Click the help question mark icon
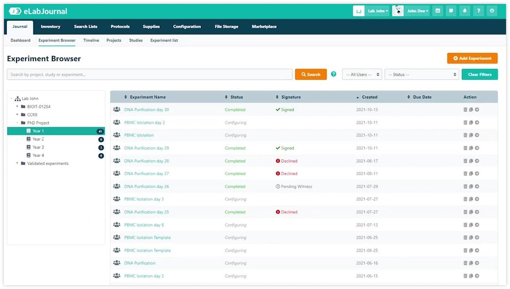Image resolution: width=510 pixels, height=289 pixels. [478, 11]
